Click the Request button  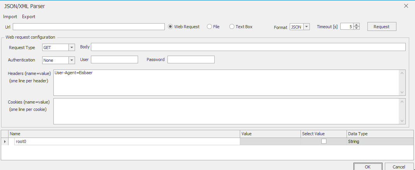pos(382,27)
